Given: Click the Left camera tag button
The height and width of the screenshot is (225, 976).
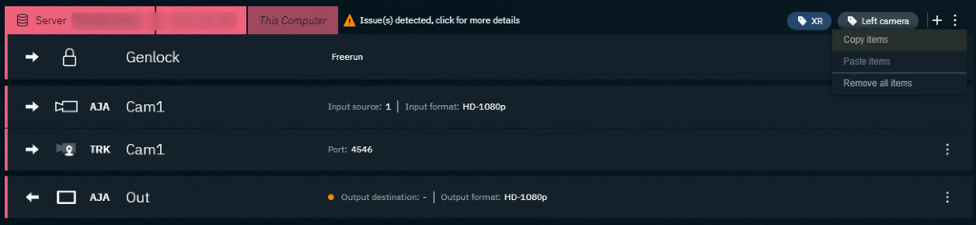Looking at the screenshot, I should [878, 21].
